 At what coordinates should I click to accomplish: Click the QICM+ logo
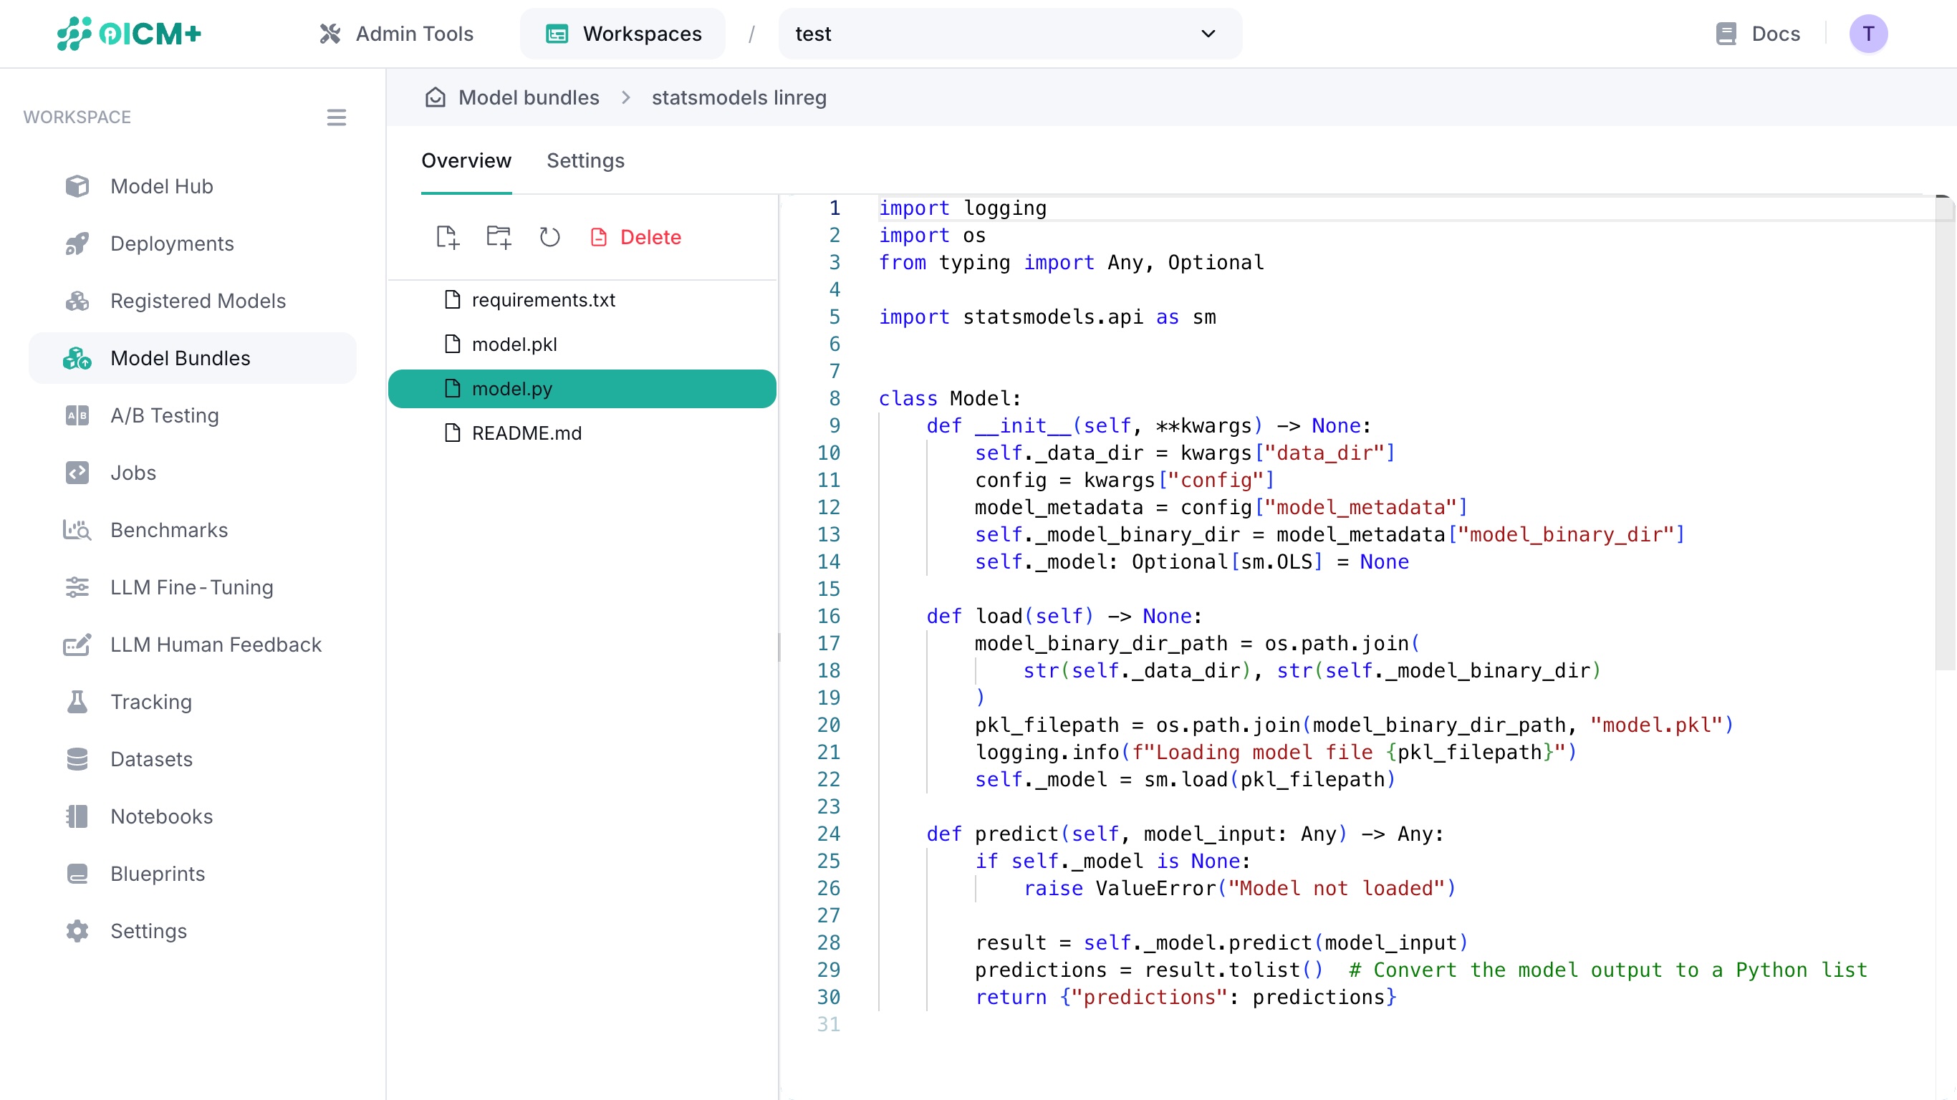(x=129, y=34)
